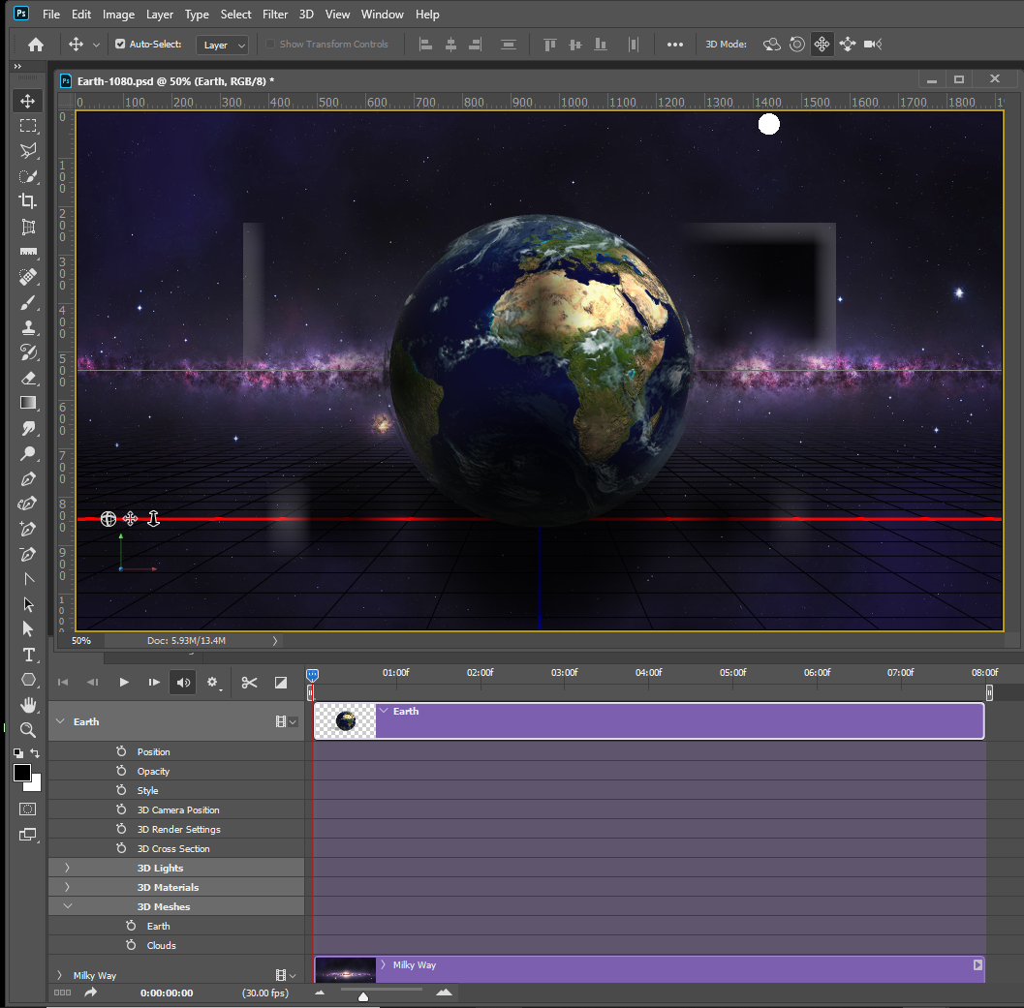Collapse the 3D Meshes section
The image size is (1024, 1008).
67,905
